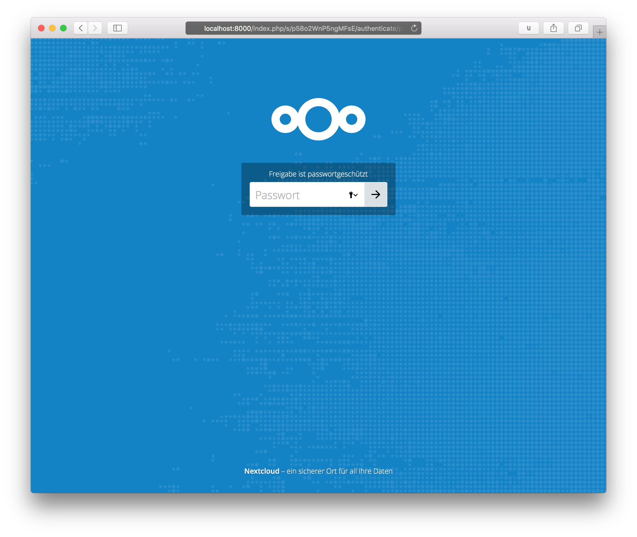The height and width of the screenshot is (537, 637).
Task: Reload the current page
Action: click(x=414, y=28)
